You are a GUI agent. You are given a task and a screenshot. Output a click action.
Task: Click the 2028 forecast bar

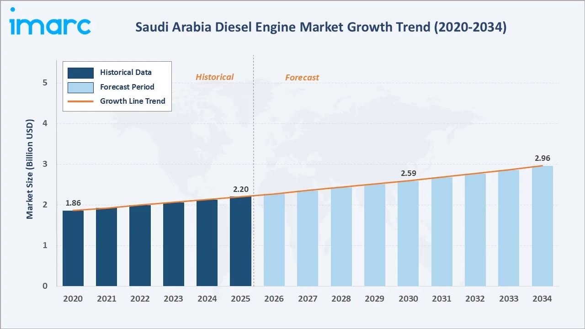(x=341, y=237)
